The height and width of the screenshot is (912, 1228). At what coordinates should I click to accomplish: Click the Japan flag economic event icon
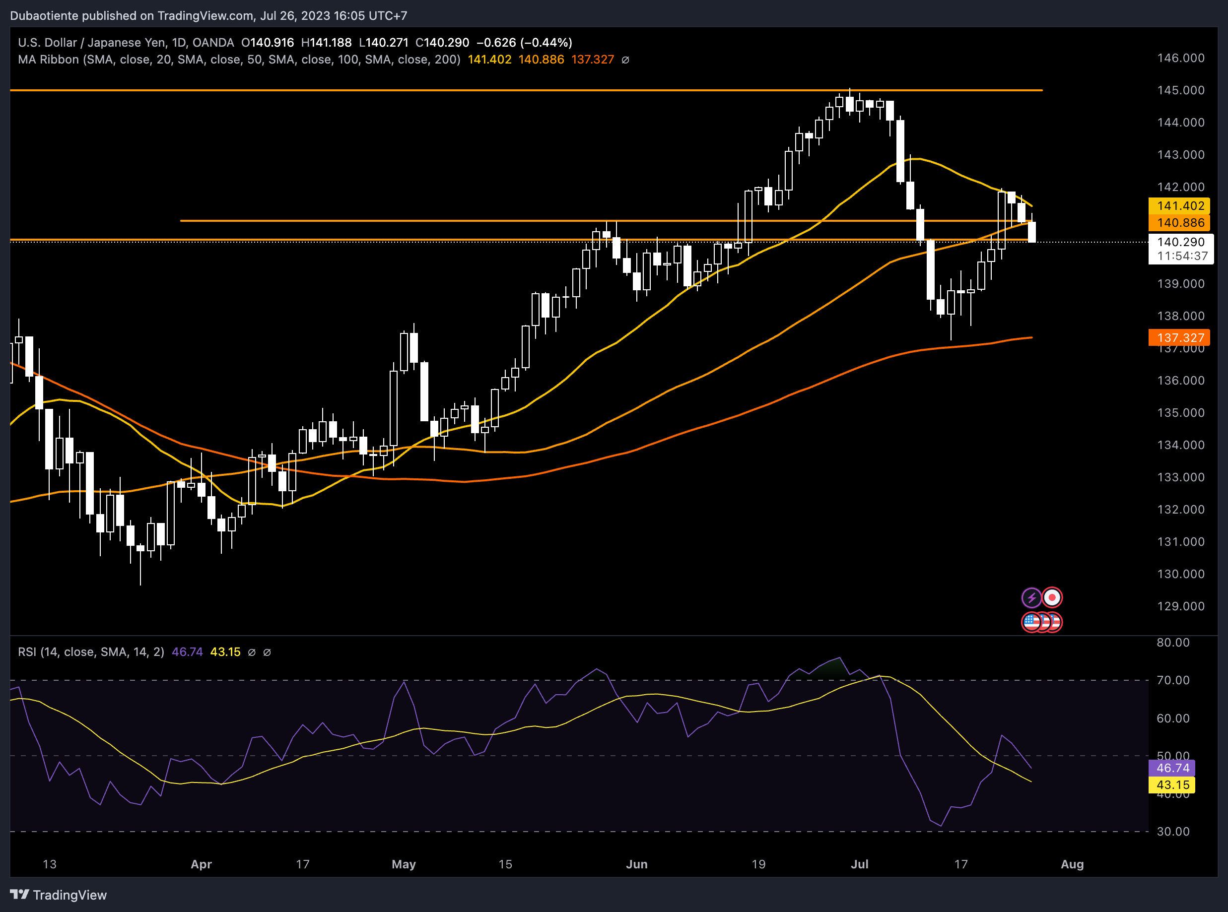1052,597
